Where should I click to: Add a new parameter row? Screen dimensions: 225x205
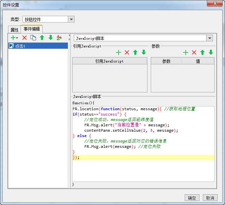tap(185, 52)
